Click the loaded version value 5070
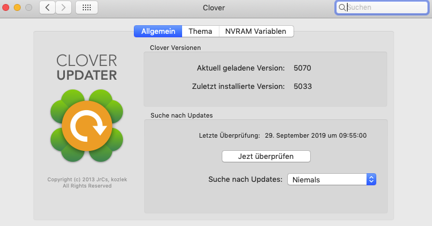 [x=302, y=68]
